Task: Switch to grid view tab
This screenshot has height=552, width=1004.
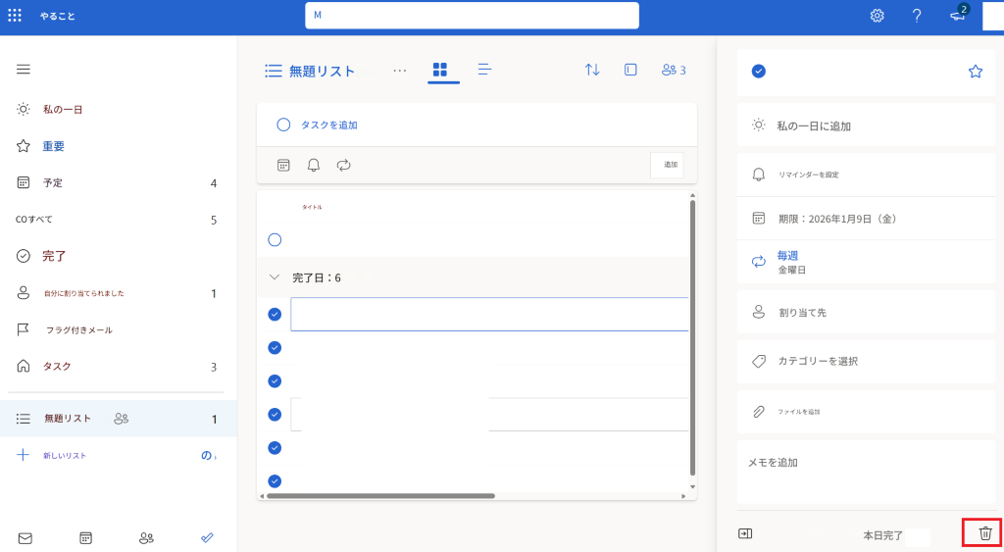Action: tap(440, 70)
